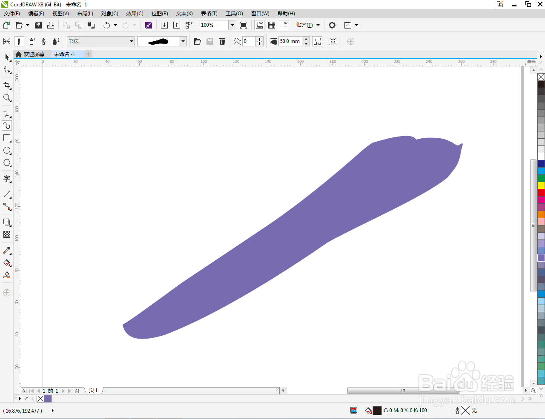Image resolution: width=545 pixels, height=419 pixels.
Task: Click the Export icon
Action: (x=177, y=25)
